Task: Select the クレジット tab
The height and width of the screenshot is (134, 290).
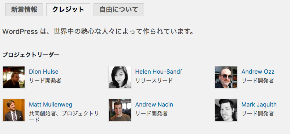Action: (68, 10)
